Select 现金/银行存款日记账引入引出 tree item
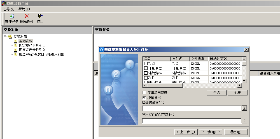This screenshot has width=280, height=139. coord(41,54)
